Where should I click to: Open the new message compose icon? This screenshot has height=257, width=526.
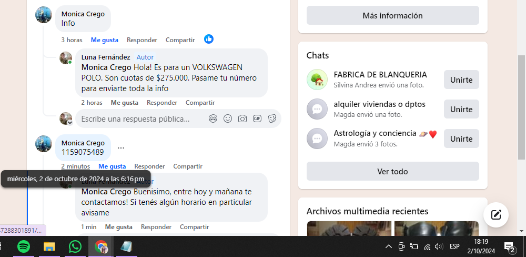pyautogui.click(x=496, y=215)
